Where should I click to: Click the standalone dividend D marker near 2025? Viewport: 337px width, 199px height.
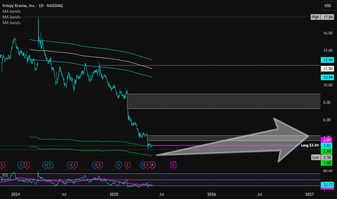point(119,165)
